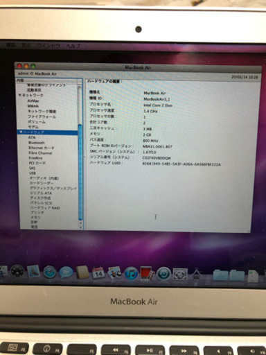Viewport: 266px width, 355px height.
Task: Open iCal calendar icon showing 14
Action: [98, 273]
